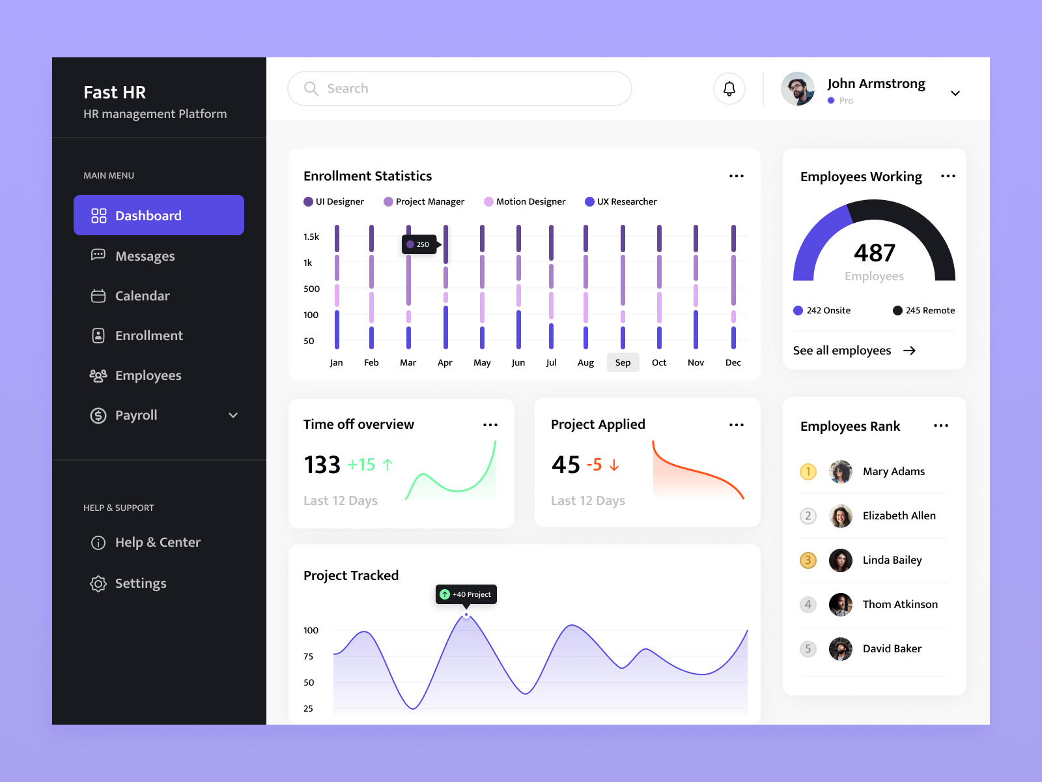Click the See all employees link

841,350
